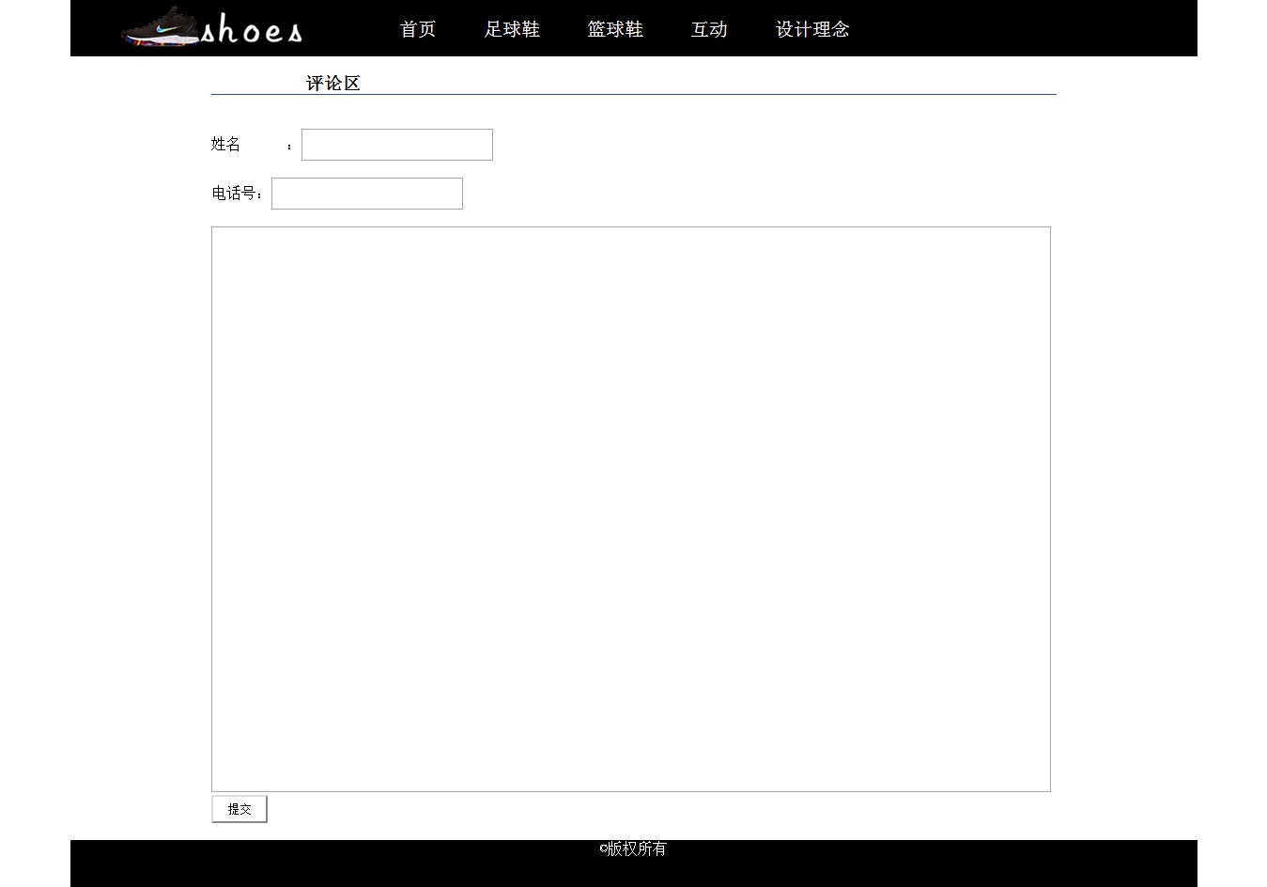Click the shoes logo image
The image size is (1267, 887).
(212, 28)
